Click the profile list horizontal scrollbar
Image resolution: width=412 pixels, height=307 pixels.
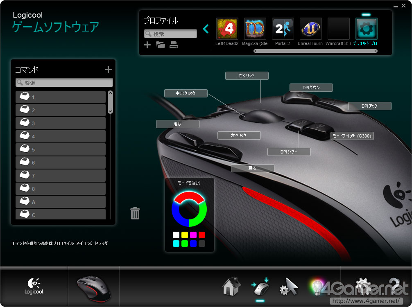pos(316,51)
